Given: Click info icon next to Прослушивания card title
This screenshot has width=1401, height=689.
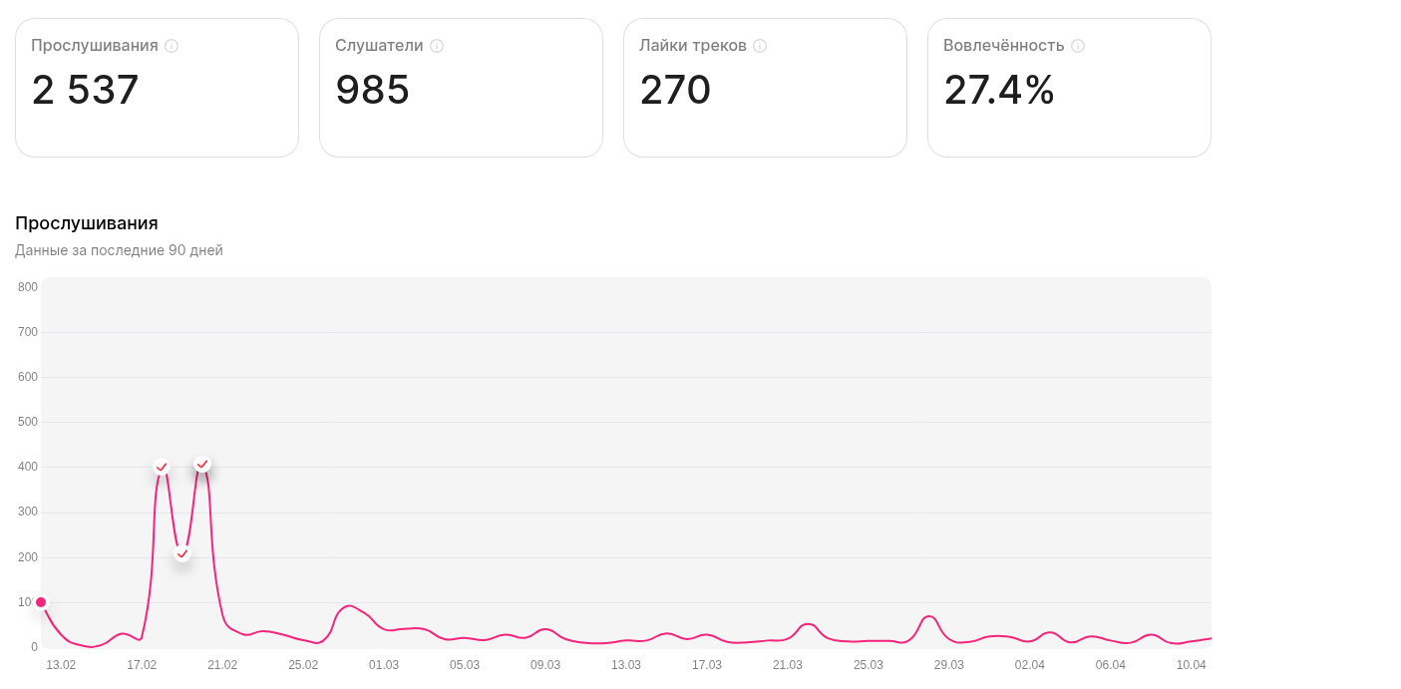Looking at the screenshot, I should point(172,46).
